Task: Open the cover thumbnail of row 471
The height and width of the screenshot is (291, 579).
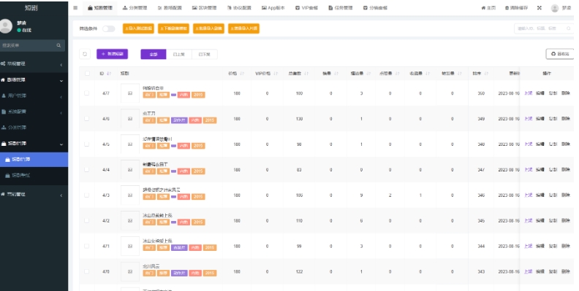Action: point(130,246)
